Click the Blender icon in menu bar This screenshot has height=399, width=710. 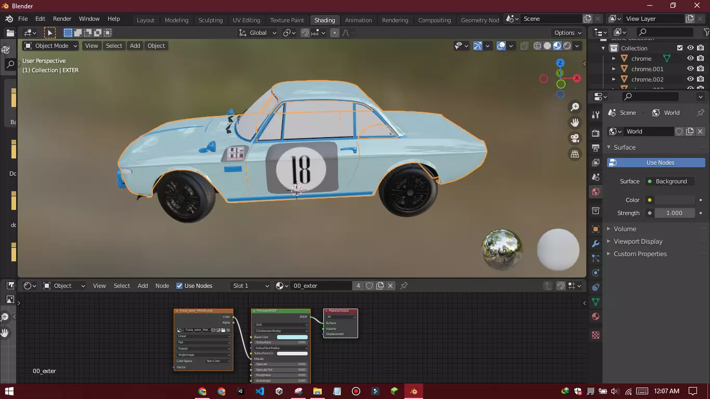pyautogui.click(x=9, y=19)
